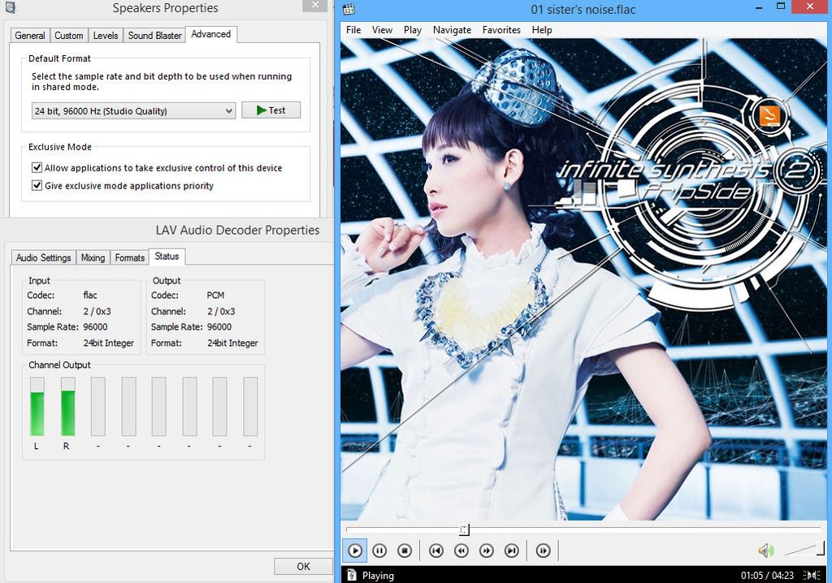Click the L channel level meter

37,406
